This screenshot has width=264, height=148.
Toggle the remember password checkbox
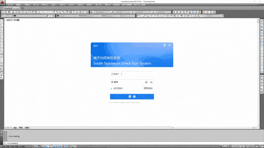pos(111,88)
